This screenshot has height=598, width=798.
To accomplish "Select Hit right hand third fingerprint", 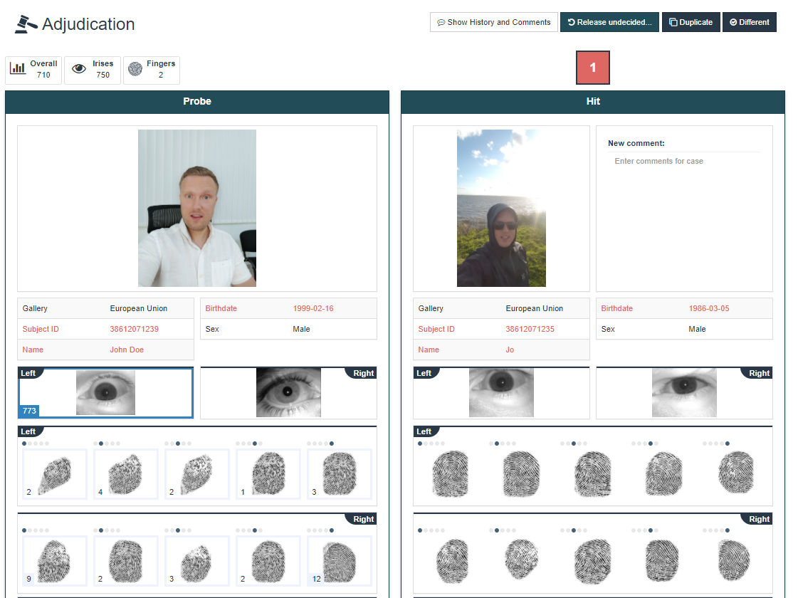I will pyautogui.click(x=592, y=561).
